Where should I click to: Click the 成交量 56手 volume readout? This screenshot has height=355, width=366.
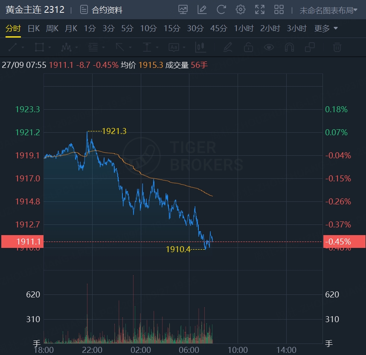click(x=186, y=65)
